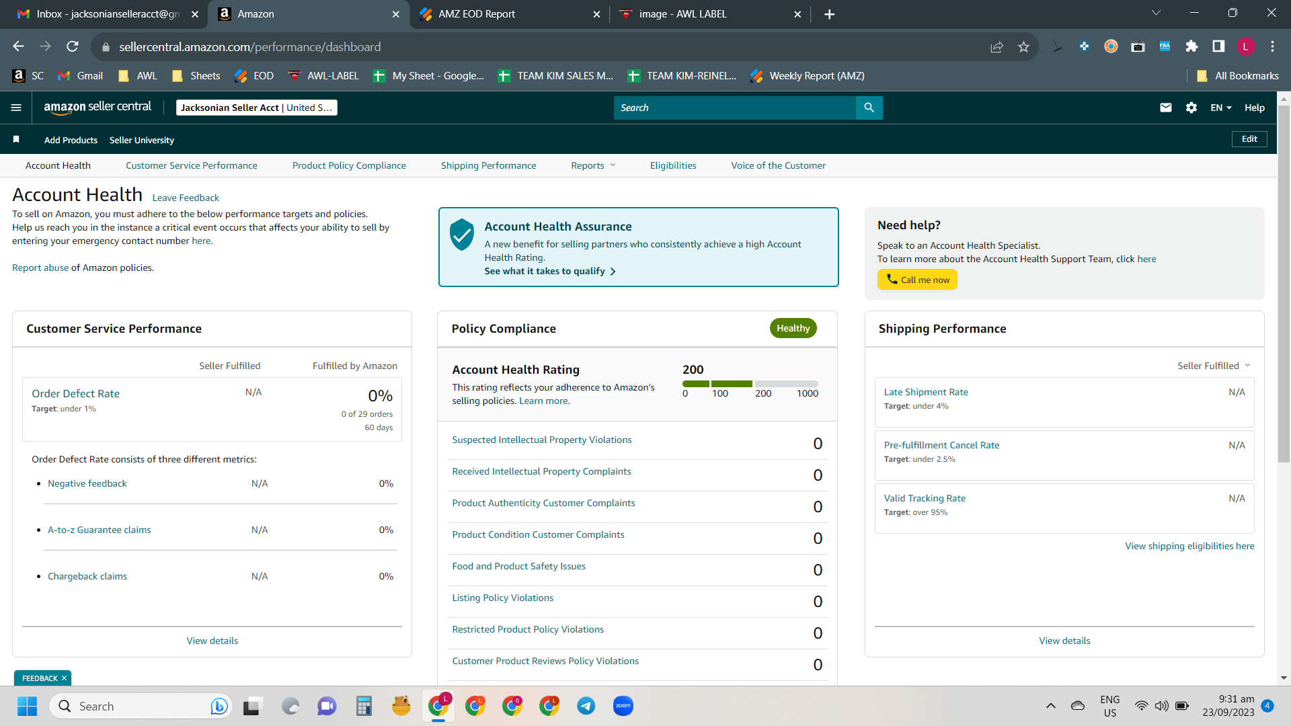Screen dimensions: 1291x726
Task: Click the amazon seller central logo
Action: pos(97,107)
